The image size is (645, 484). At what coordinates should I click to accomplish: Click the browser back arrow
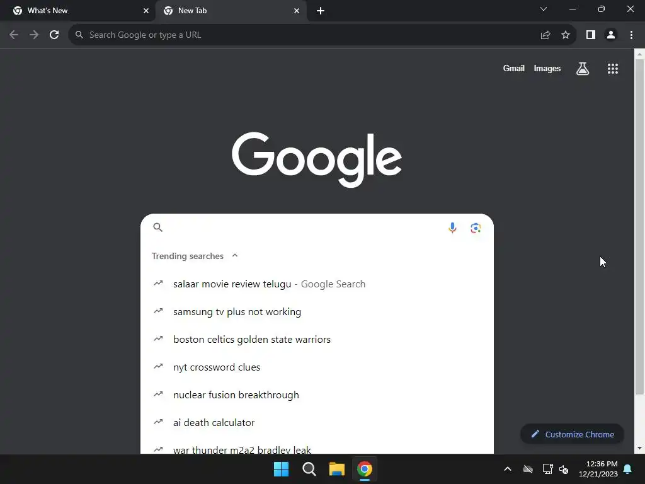pos(14,35)
